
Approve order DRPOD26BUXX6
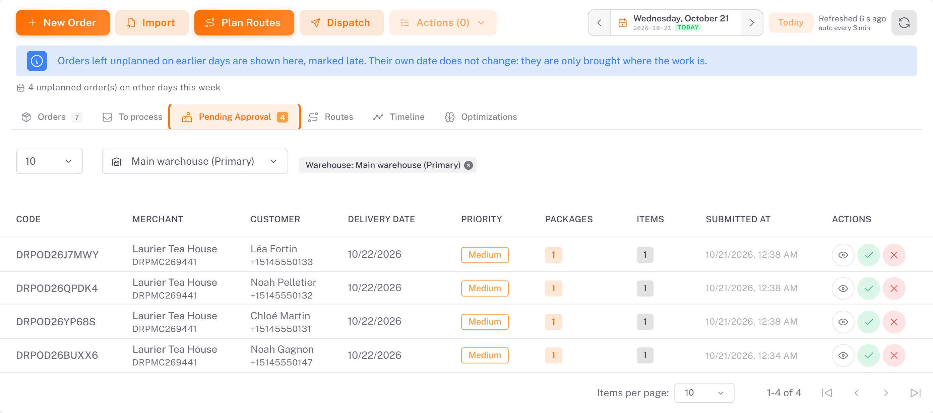click(x=869, y=355)
